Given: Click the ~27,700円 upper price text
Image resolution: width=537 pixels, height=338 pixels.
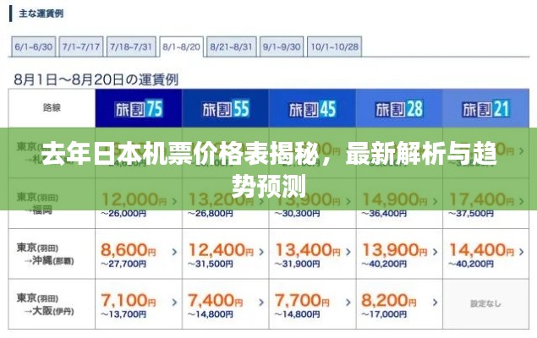Looking at the screenshot, I should pos(123,264).
